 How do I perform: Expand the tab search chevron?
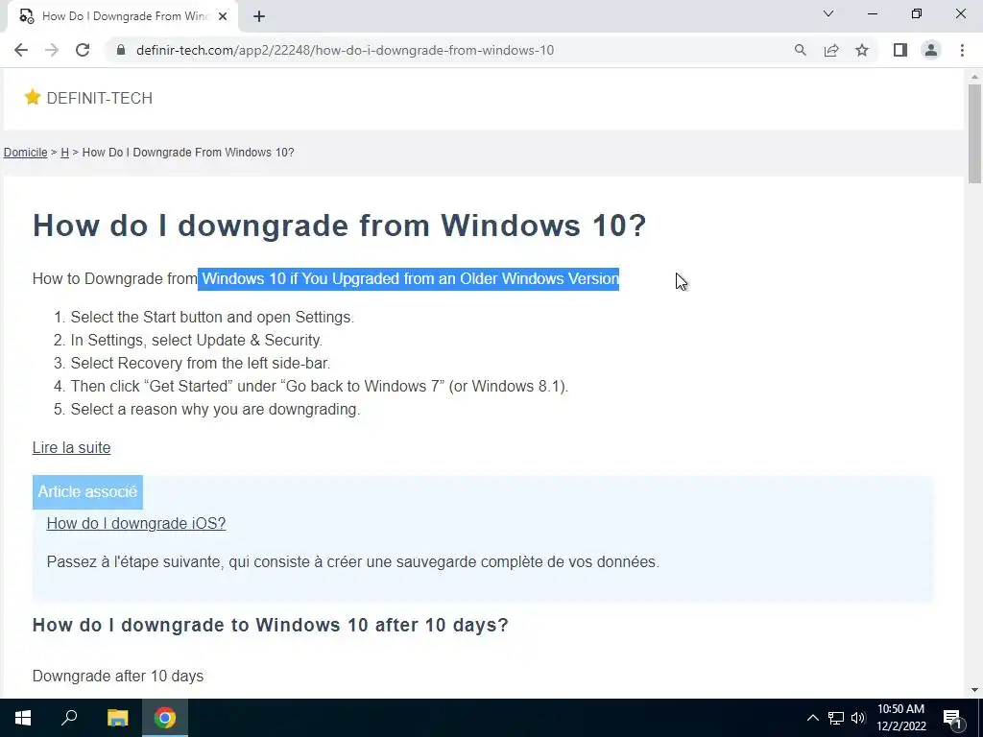click(x=828, y=13)
